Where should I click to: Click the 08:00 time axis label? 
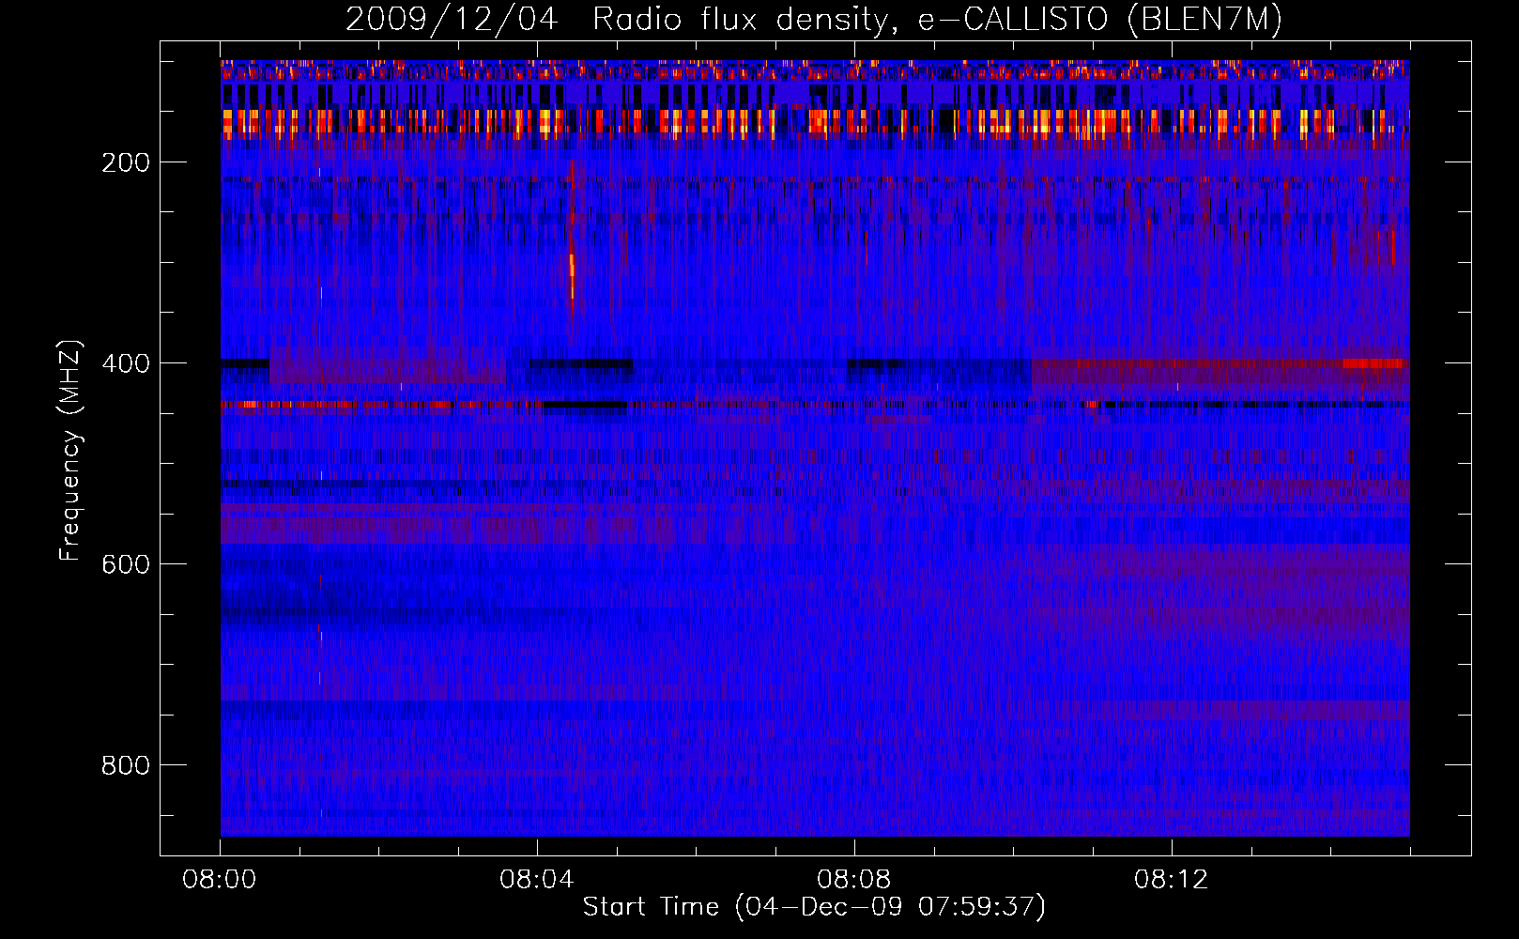coord(220,880)
